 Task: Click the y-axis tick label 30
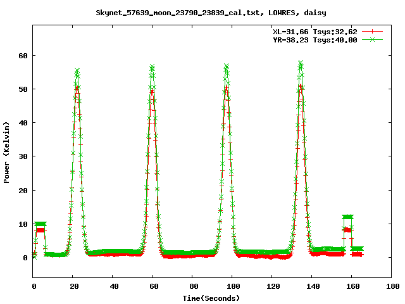(x=23, y=156)
